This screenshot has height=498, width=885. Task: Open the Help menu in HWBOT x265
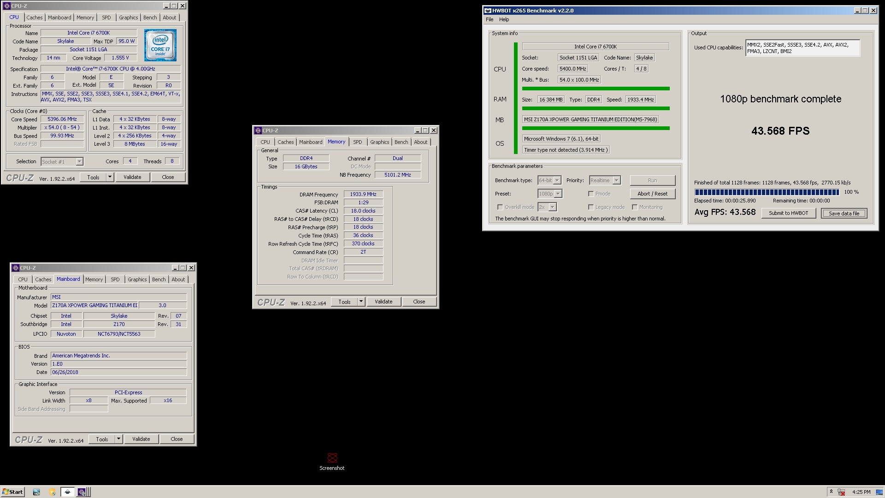(504, 19)
